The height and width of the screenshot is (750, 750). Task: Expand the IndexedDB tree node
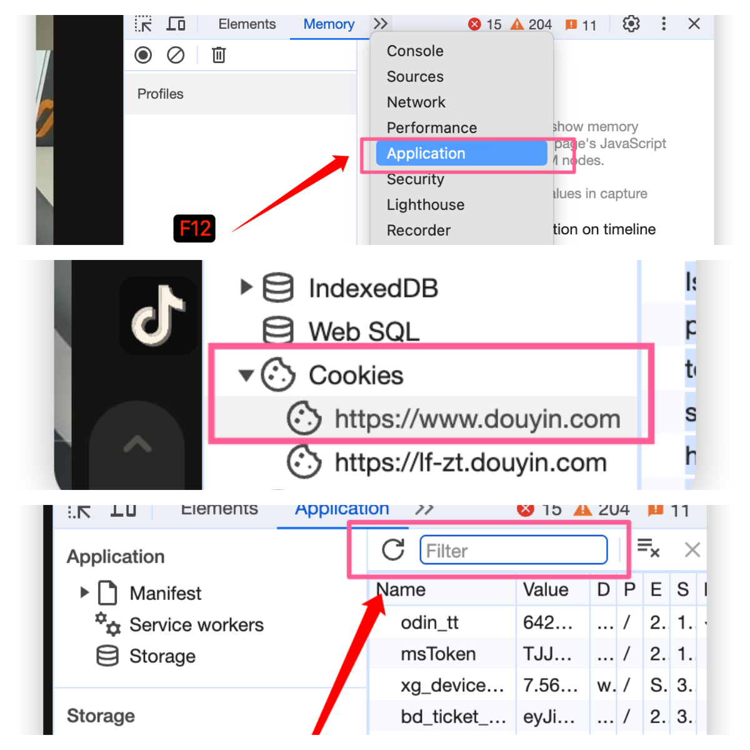click(246, 287)
